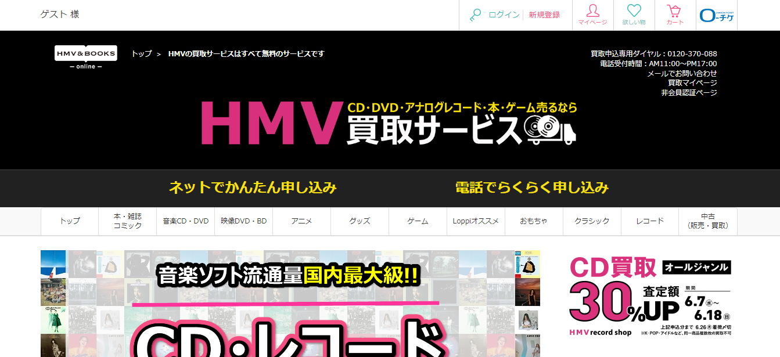The height and width of the screenshot is (357, 780).
Task: Choose 電話でらくらく申し込み
Action: pos(531,187)
